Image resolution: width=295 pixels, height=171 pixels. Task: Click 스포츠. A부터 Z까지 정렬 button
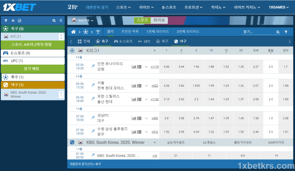(33, 45)
